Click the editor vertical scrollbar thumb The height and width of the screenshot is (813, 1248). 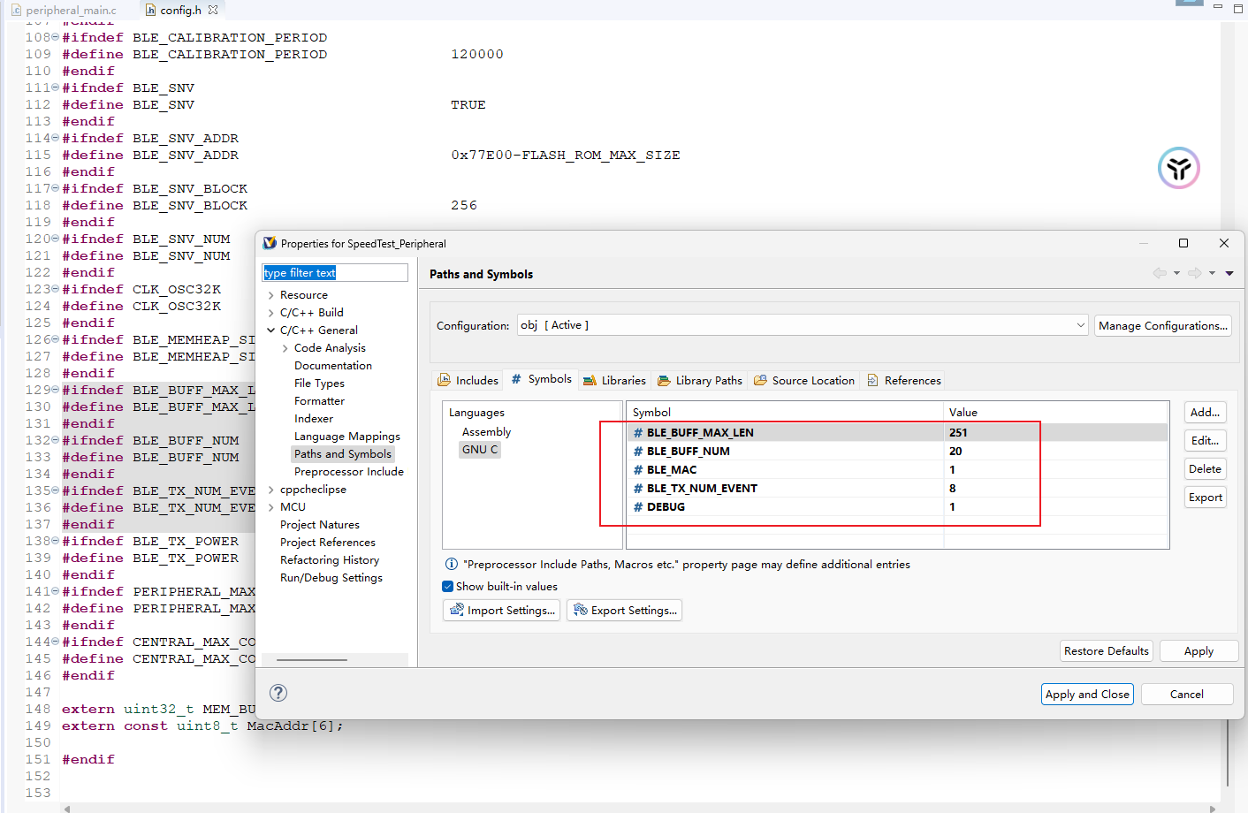1228,752
